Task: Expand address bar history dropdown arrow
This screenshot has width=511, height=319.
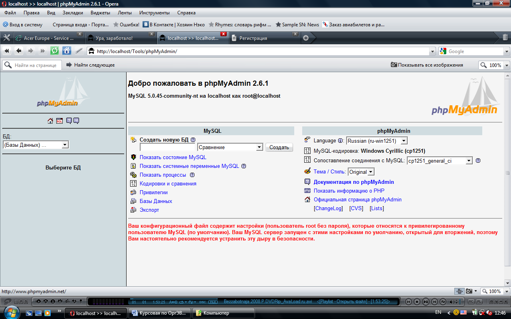Action: pos(433,51)
